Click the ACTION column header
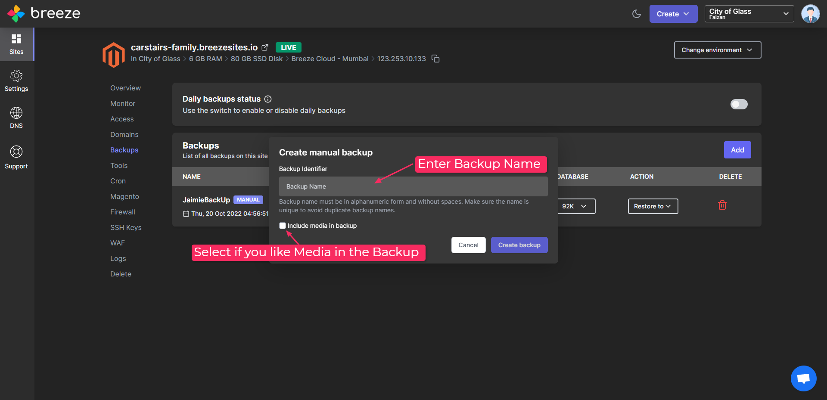 [x=642, y=177]
